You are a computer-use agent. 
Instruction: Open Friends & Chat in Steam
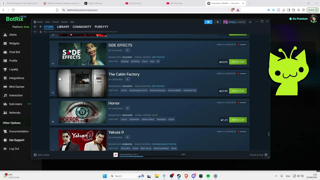(258, 155)
